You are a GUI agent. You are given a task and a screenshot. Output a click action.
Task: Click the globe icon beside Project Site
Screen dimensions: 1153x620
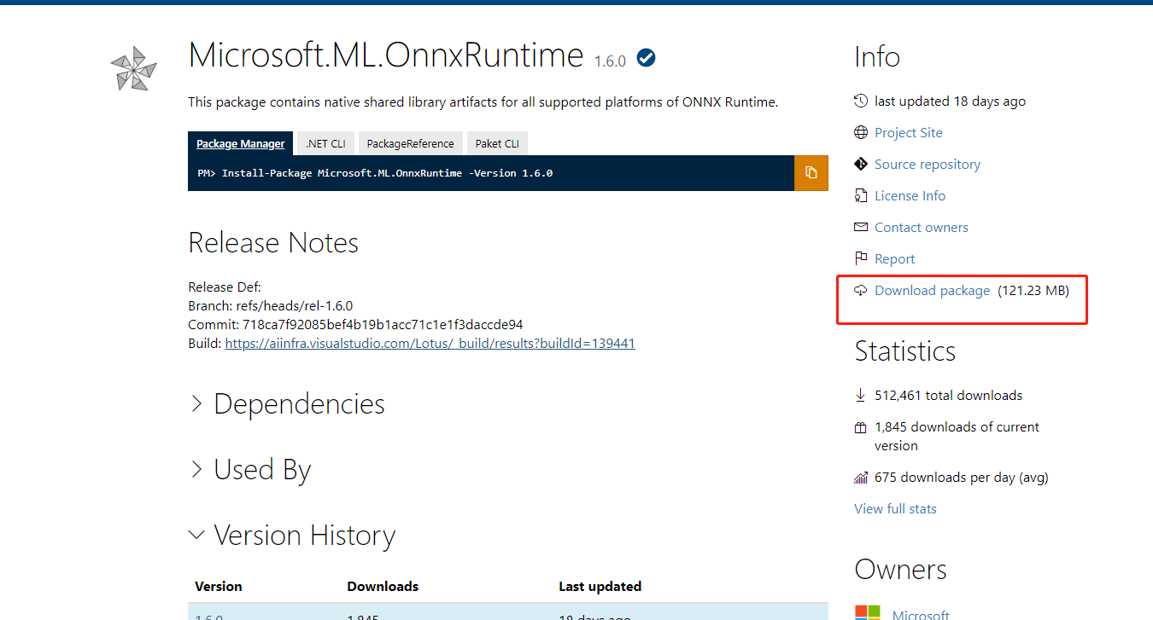pos(861,133)
